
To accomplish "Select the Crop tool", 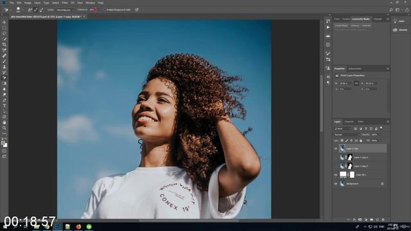I will point(4,44).
